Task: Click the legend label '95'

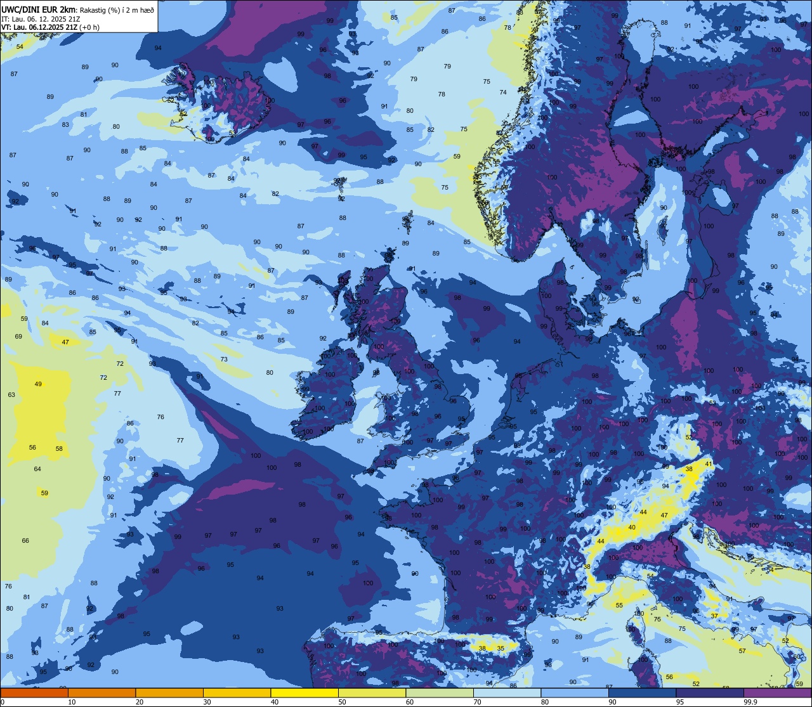Action: pos(679,702)
